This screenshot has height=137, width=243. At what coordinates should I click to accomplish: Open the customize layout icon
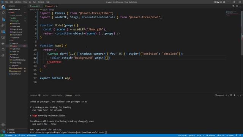tap(224, 2)
